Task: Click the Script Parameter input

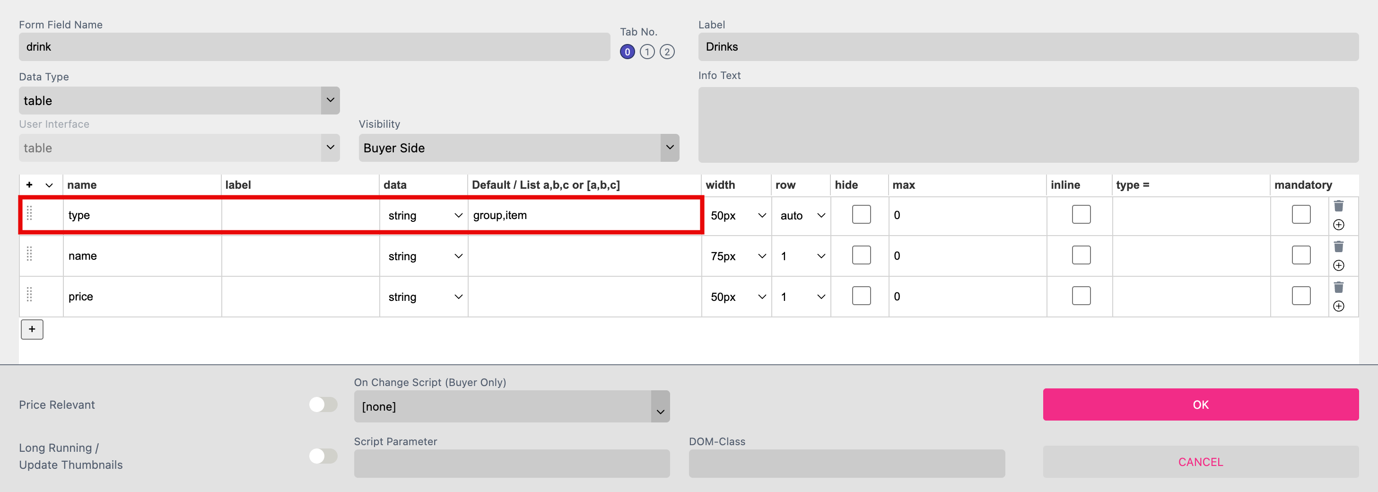Action: [512, 464]
